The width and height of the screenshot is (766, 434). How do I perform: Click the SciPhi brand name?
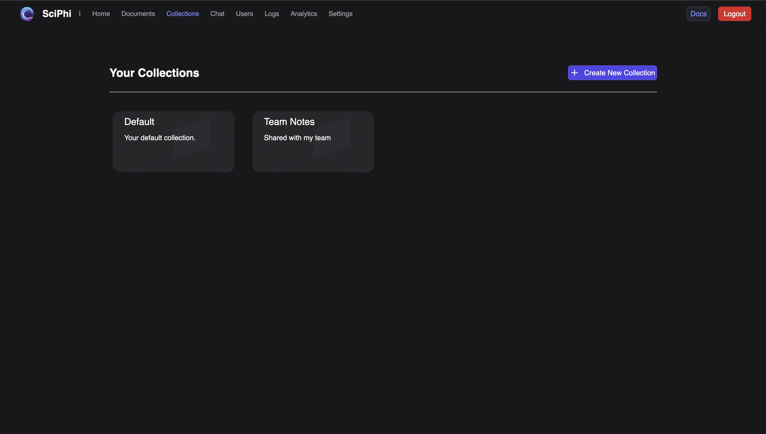point(57,14)
